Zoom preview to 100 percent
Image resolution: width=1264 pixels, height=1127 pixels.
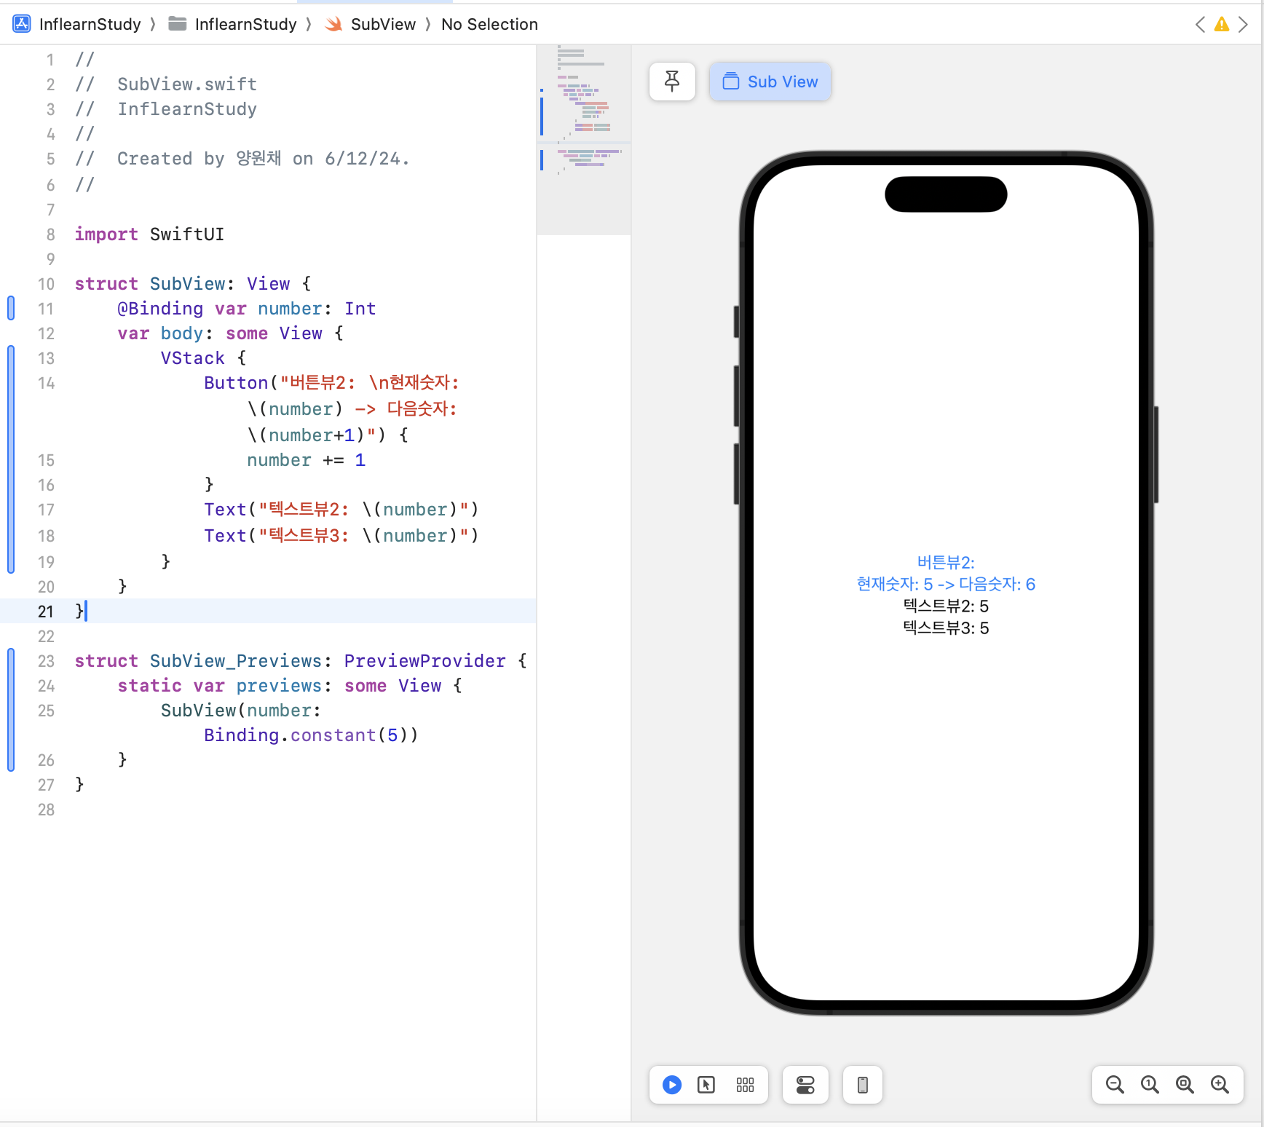(1150, 1085)
